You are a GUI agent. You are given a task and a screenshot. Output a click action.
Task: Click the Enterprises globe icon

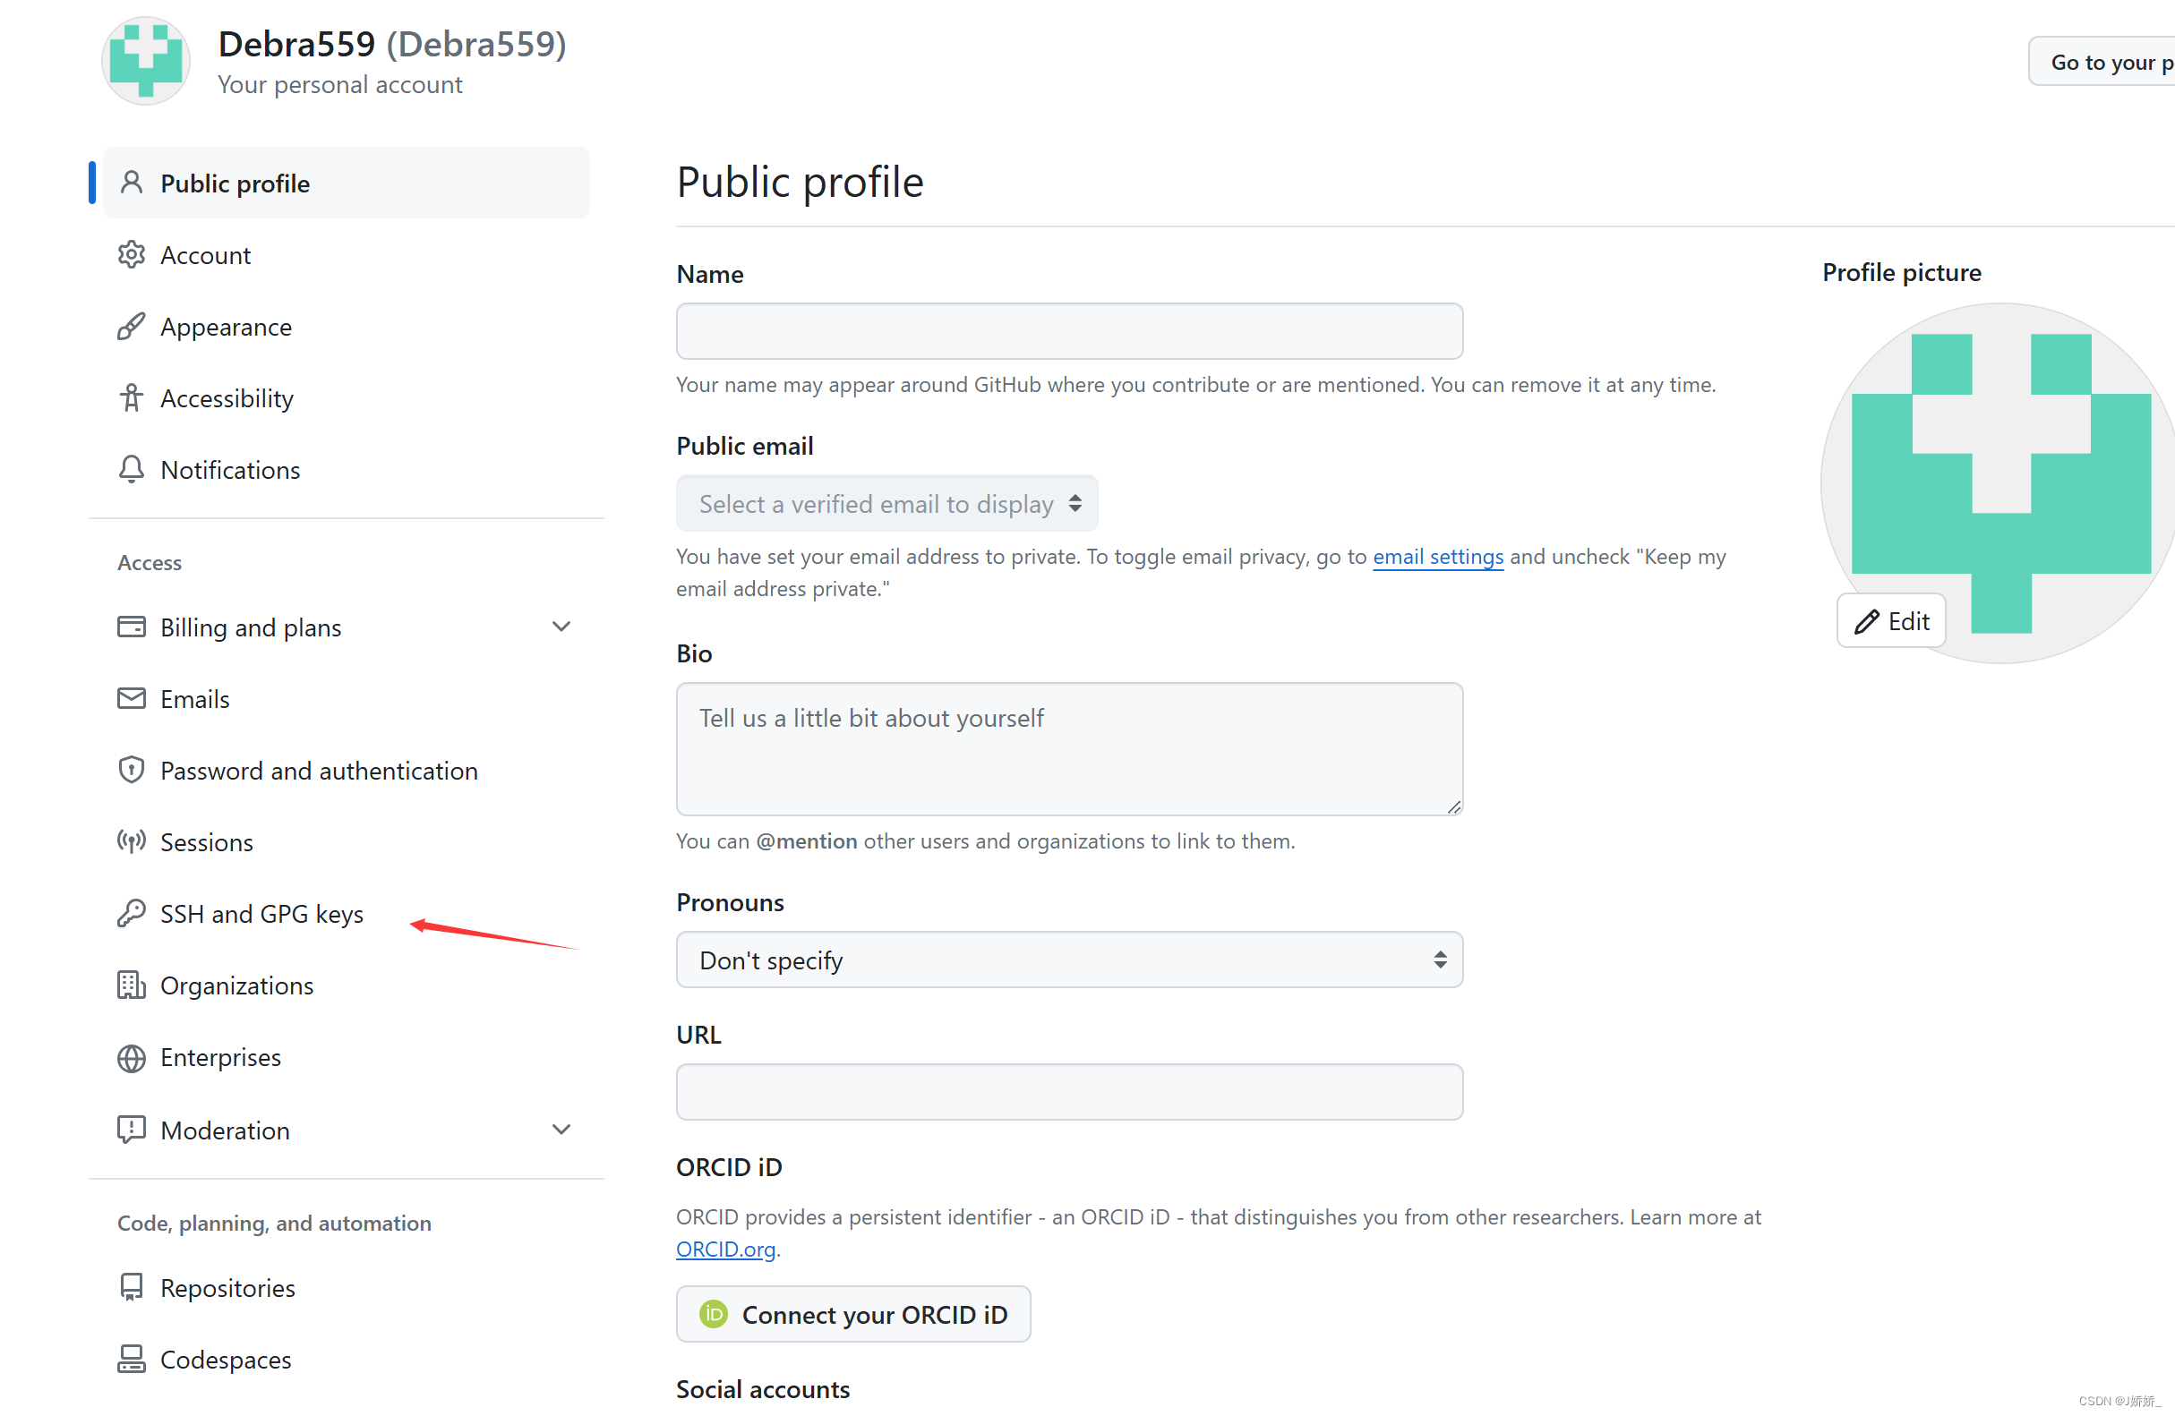(131, 1057)
